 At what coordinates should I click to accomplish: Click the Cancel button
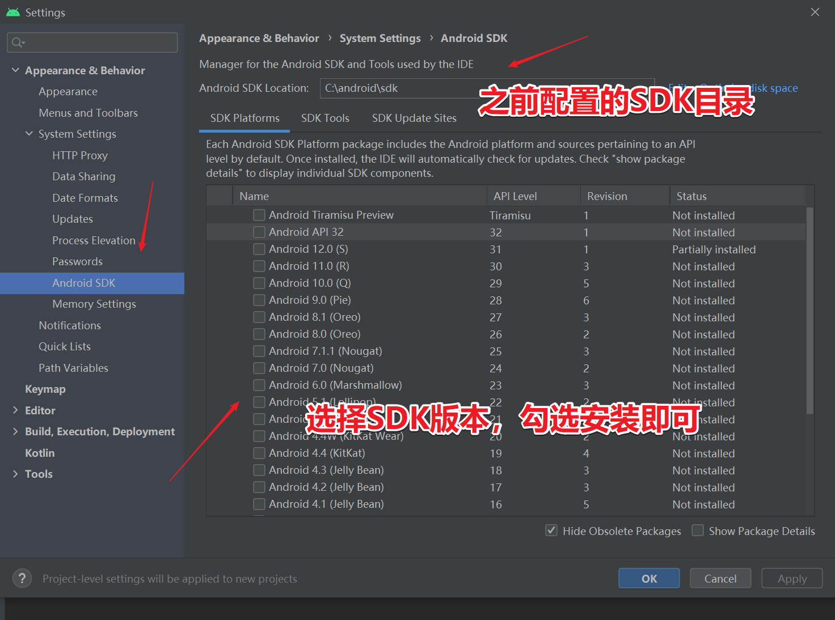coord(720,578)
